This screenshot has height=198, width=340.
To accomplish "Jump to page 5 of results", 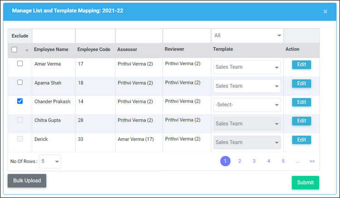I will (x=283, y=161).
